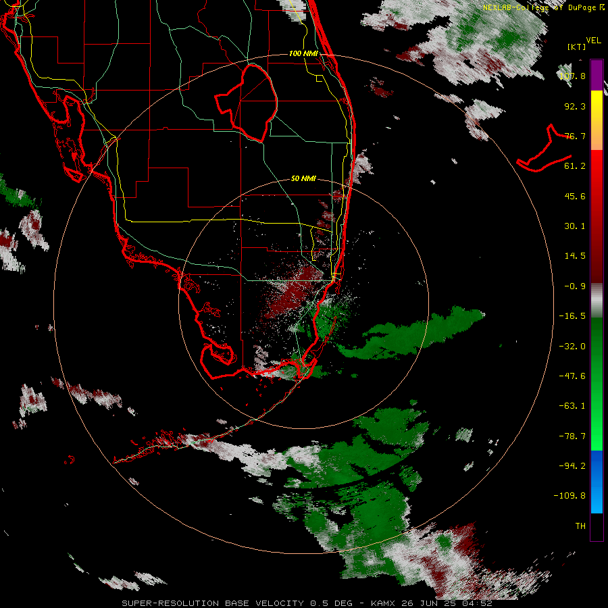Click the -16.5 scale value

pyautogui.click(x=572, y=316)
